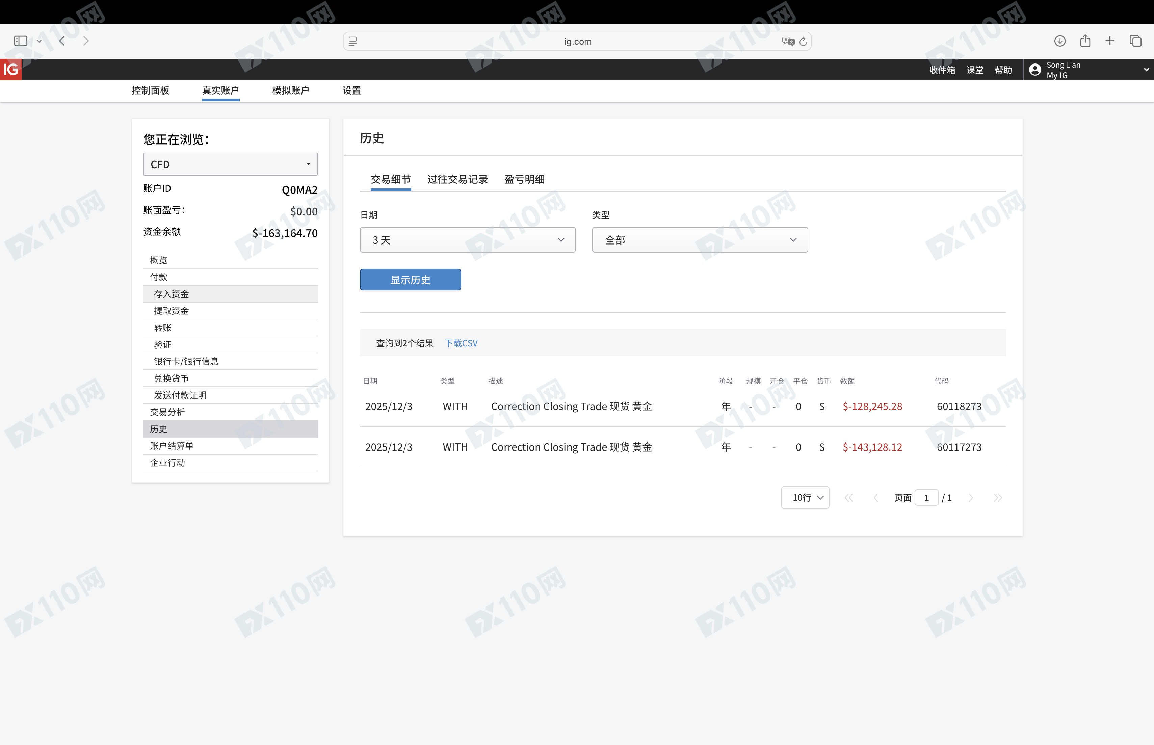1154x745 pixels.
Task: Change the 10行 rows per page selector
Action: click(805, 497)
